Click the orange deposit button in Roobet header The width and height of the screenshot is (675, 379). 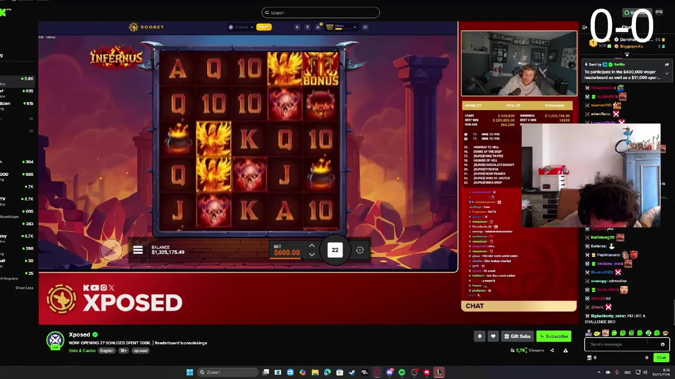click(264, 27)
